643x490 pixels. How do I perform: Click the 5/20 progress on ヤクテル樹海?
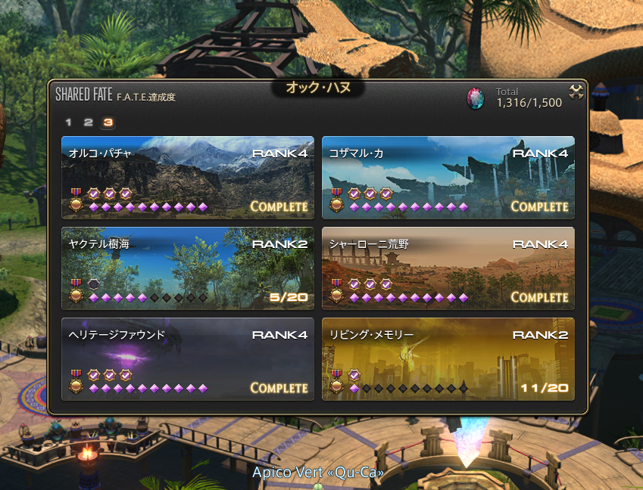[289, 297]
